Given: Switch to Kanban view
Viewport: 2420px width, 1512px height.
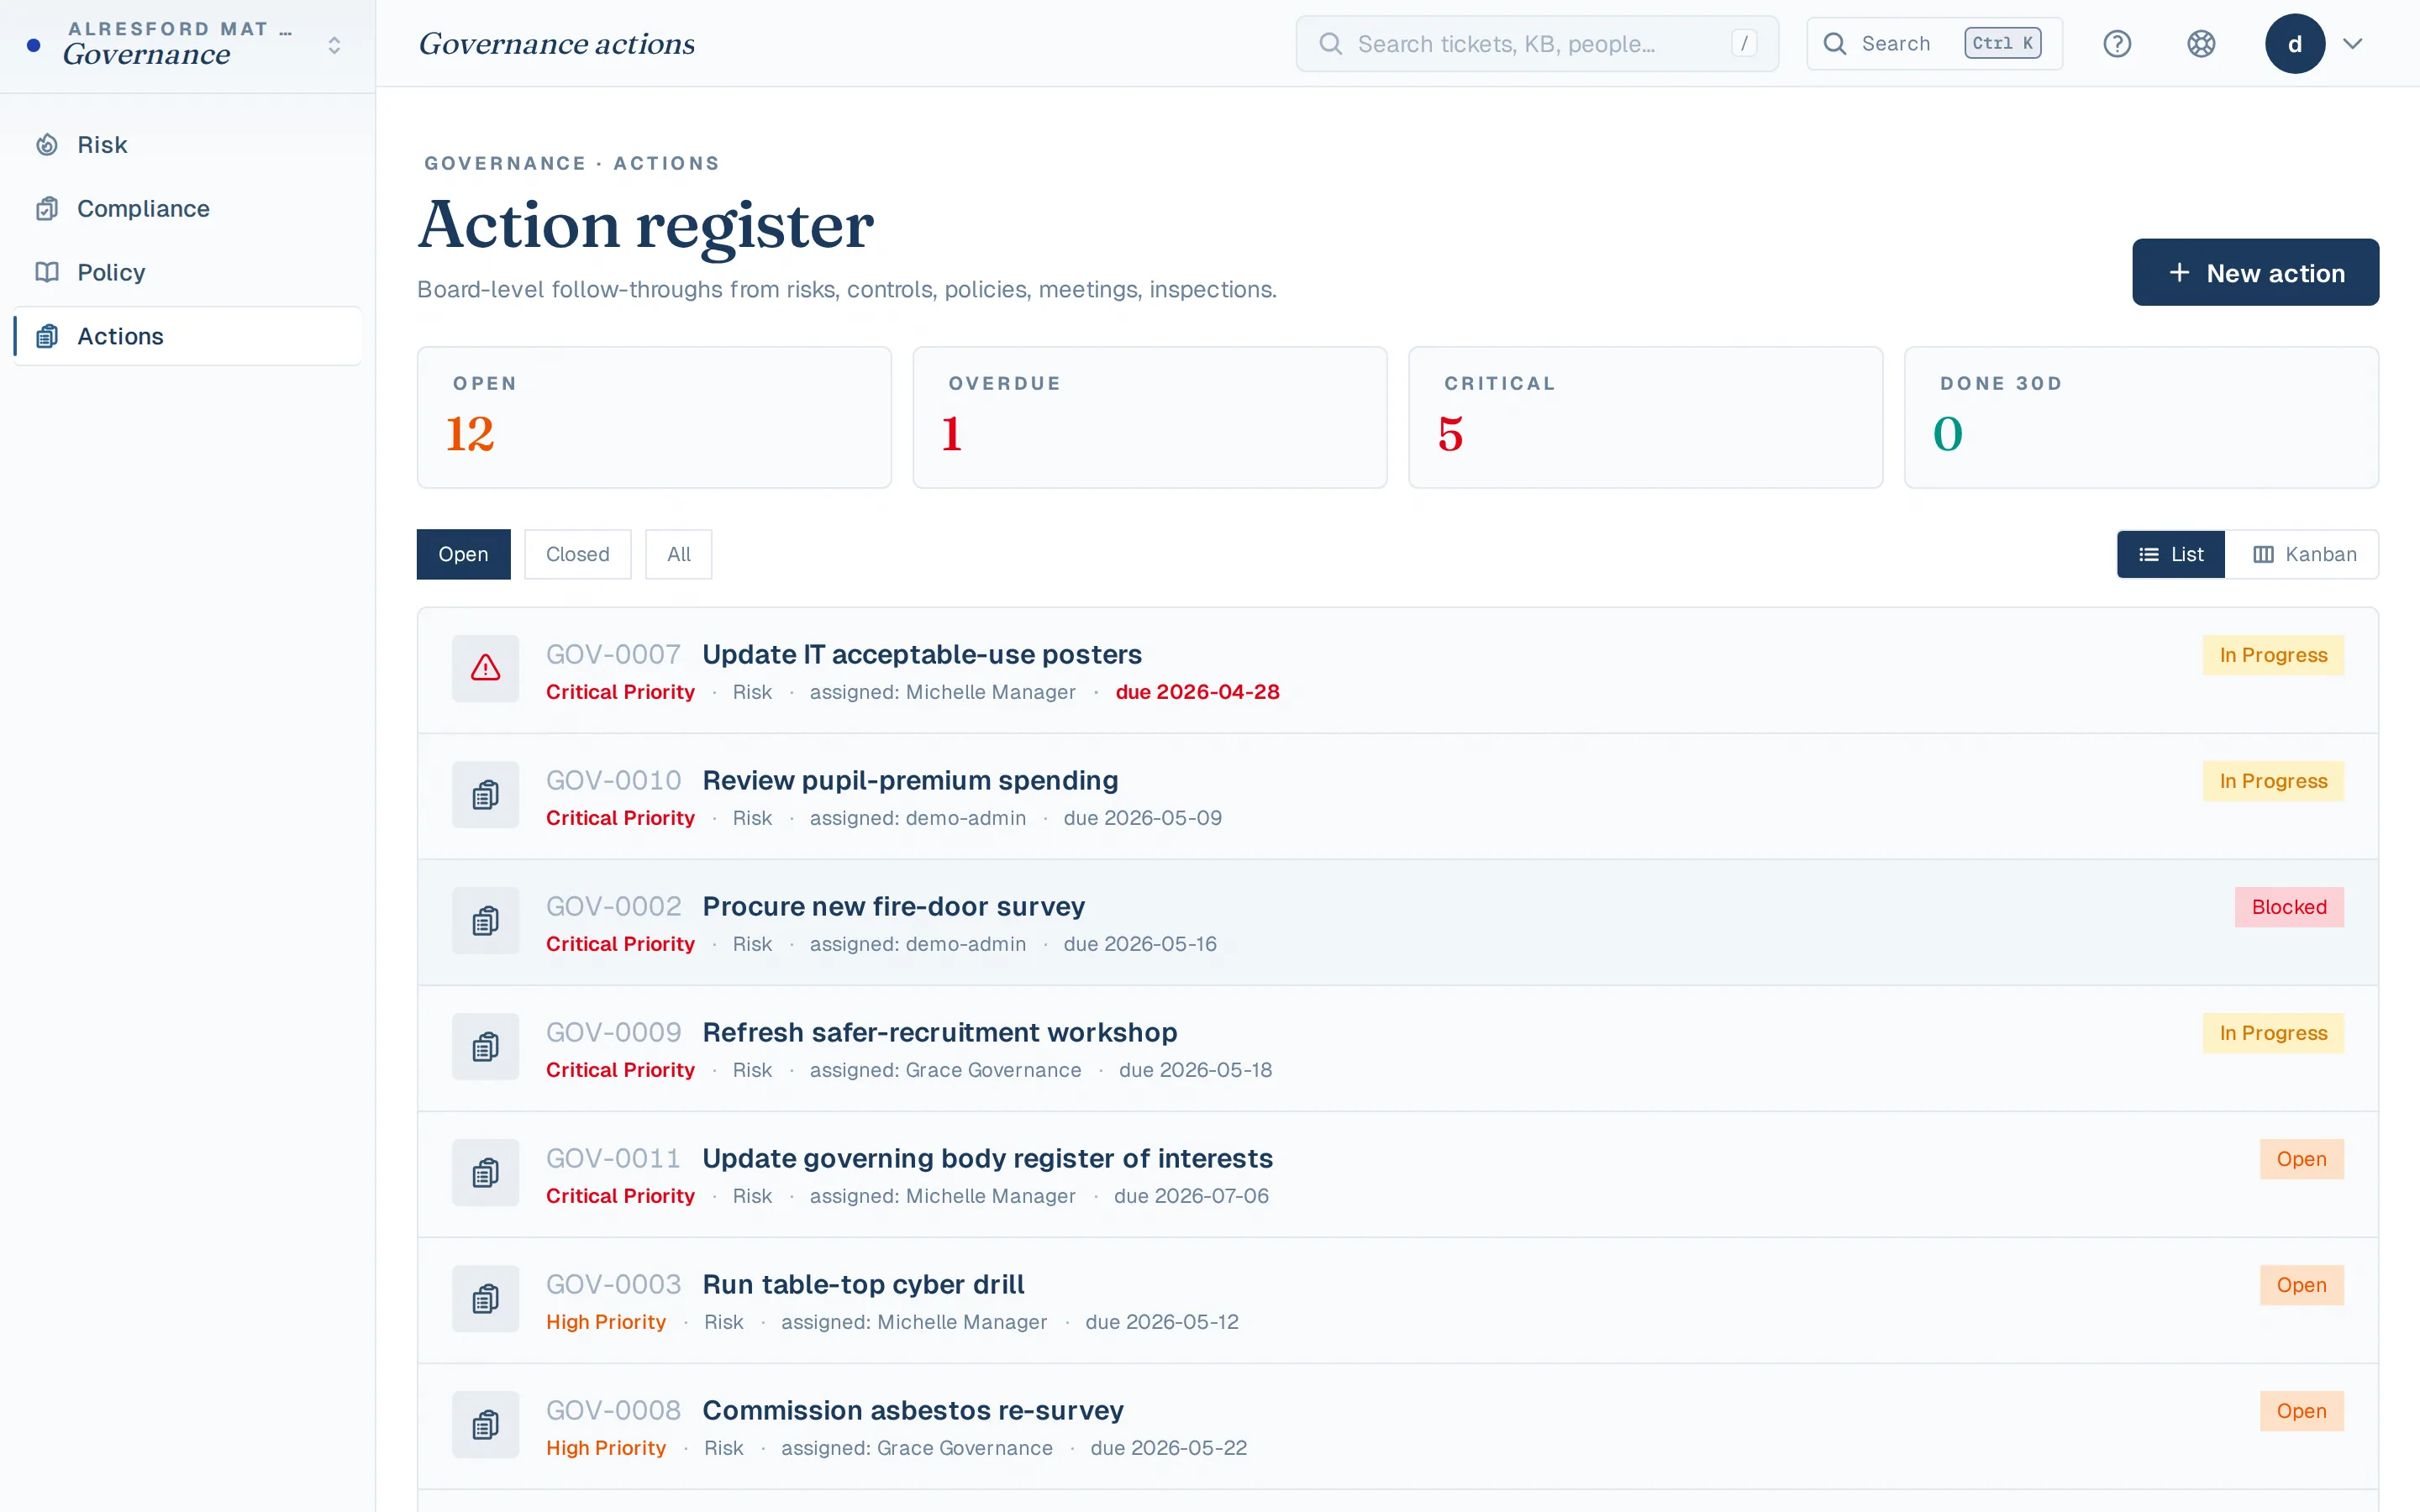Looking at the screenshot, I should tap(2302, 554).
